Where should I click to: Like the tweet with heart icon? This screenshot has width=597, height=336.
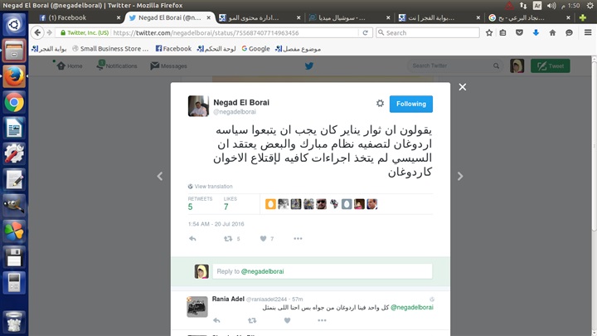tap(263, 239)
